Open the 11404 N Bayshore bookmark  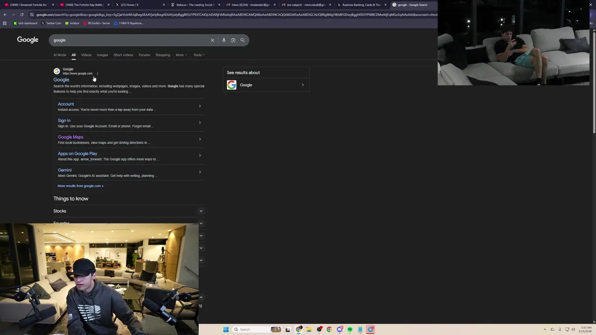click(x=129, y=23)
